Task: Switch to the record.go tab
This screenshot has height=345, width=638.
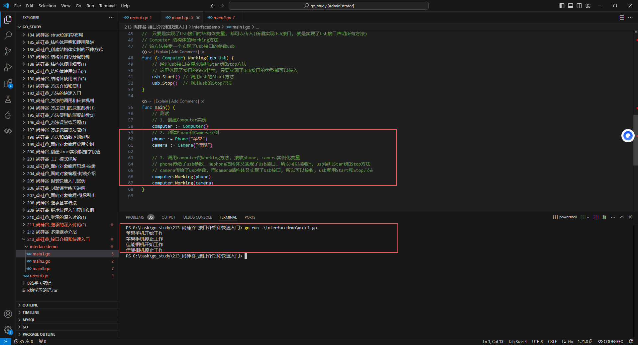Action: pyautogui.click(x=140, y=18)
